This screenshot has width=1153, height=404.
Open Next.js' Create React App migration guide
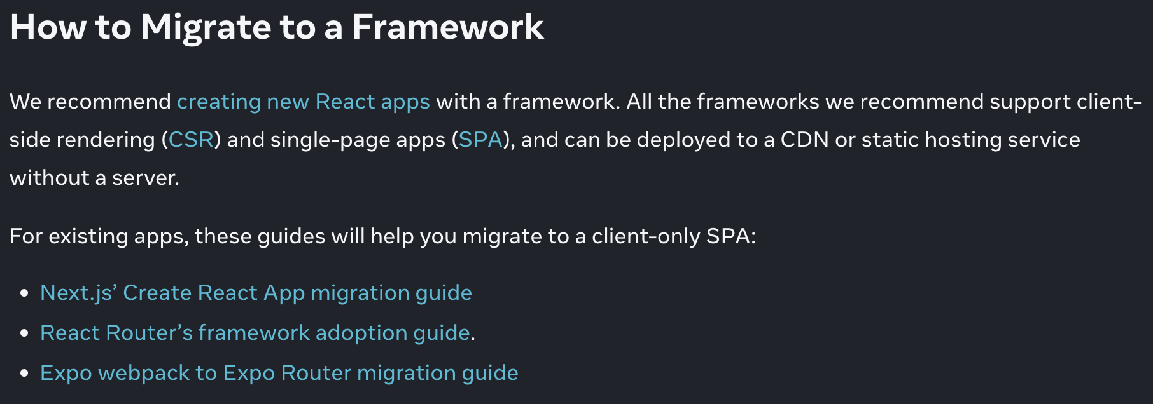(x=256, y=293)
